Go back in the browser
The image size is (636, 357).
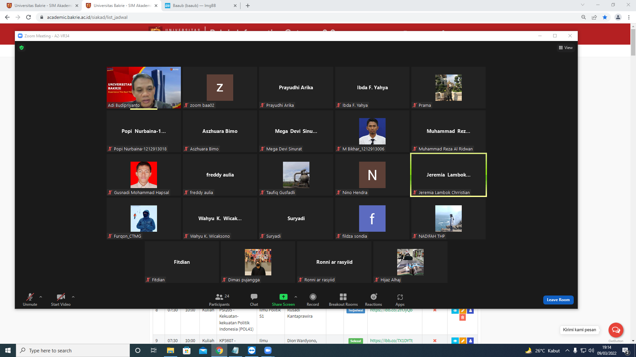click(x=7, y=17)
